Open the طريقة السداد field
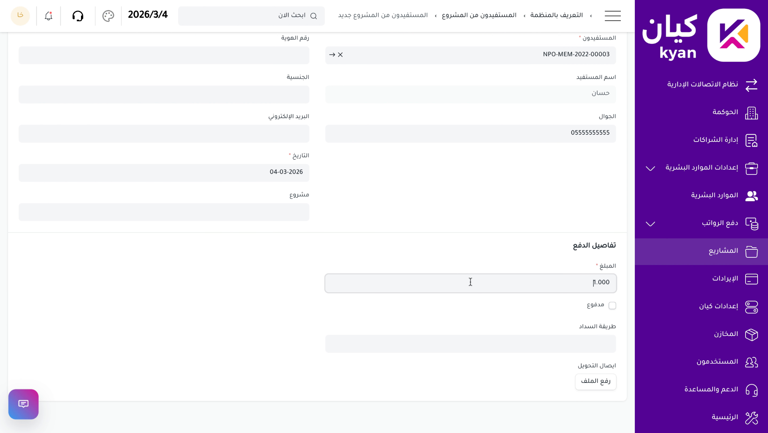The width and height of the screenshot is (768, 433). click(x=470, y=344)
